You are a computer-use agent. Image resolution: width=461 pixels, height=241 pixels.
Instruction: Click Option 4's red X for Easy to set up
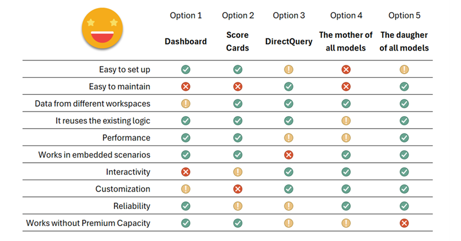346,70
